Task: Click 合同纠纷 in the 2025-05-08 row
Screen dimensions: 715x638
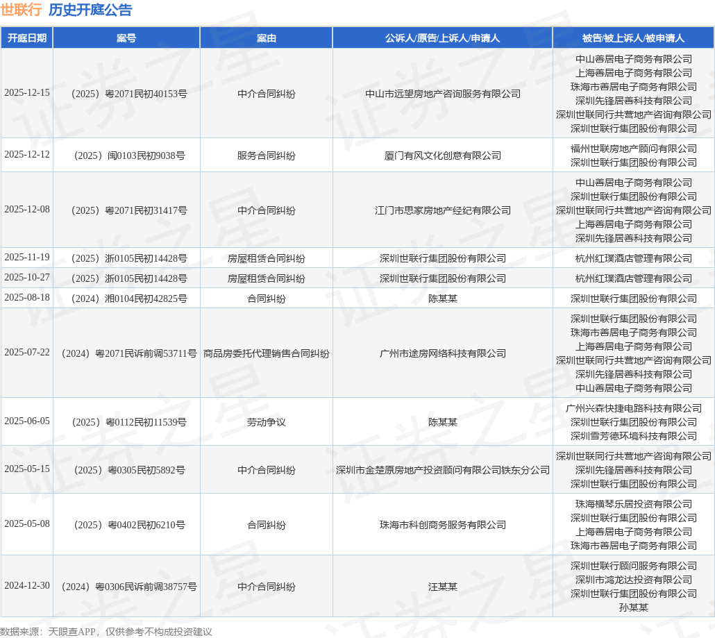Action: click(267, 525)
